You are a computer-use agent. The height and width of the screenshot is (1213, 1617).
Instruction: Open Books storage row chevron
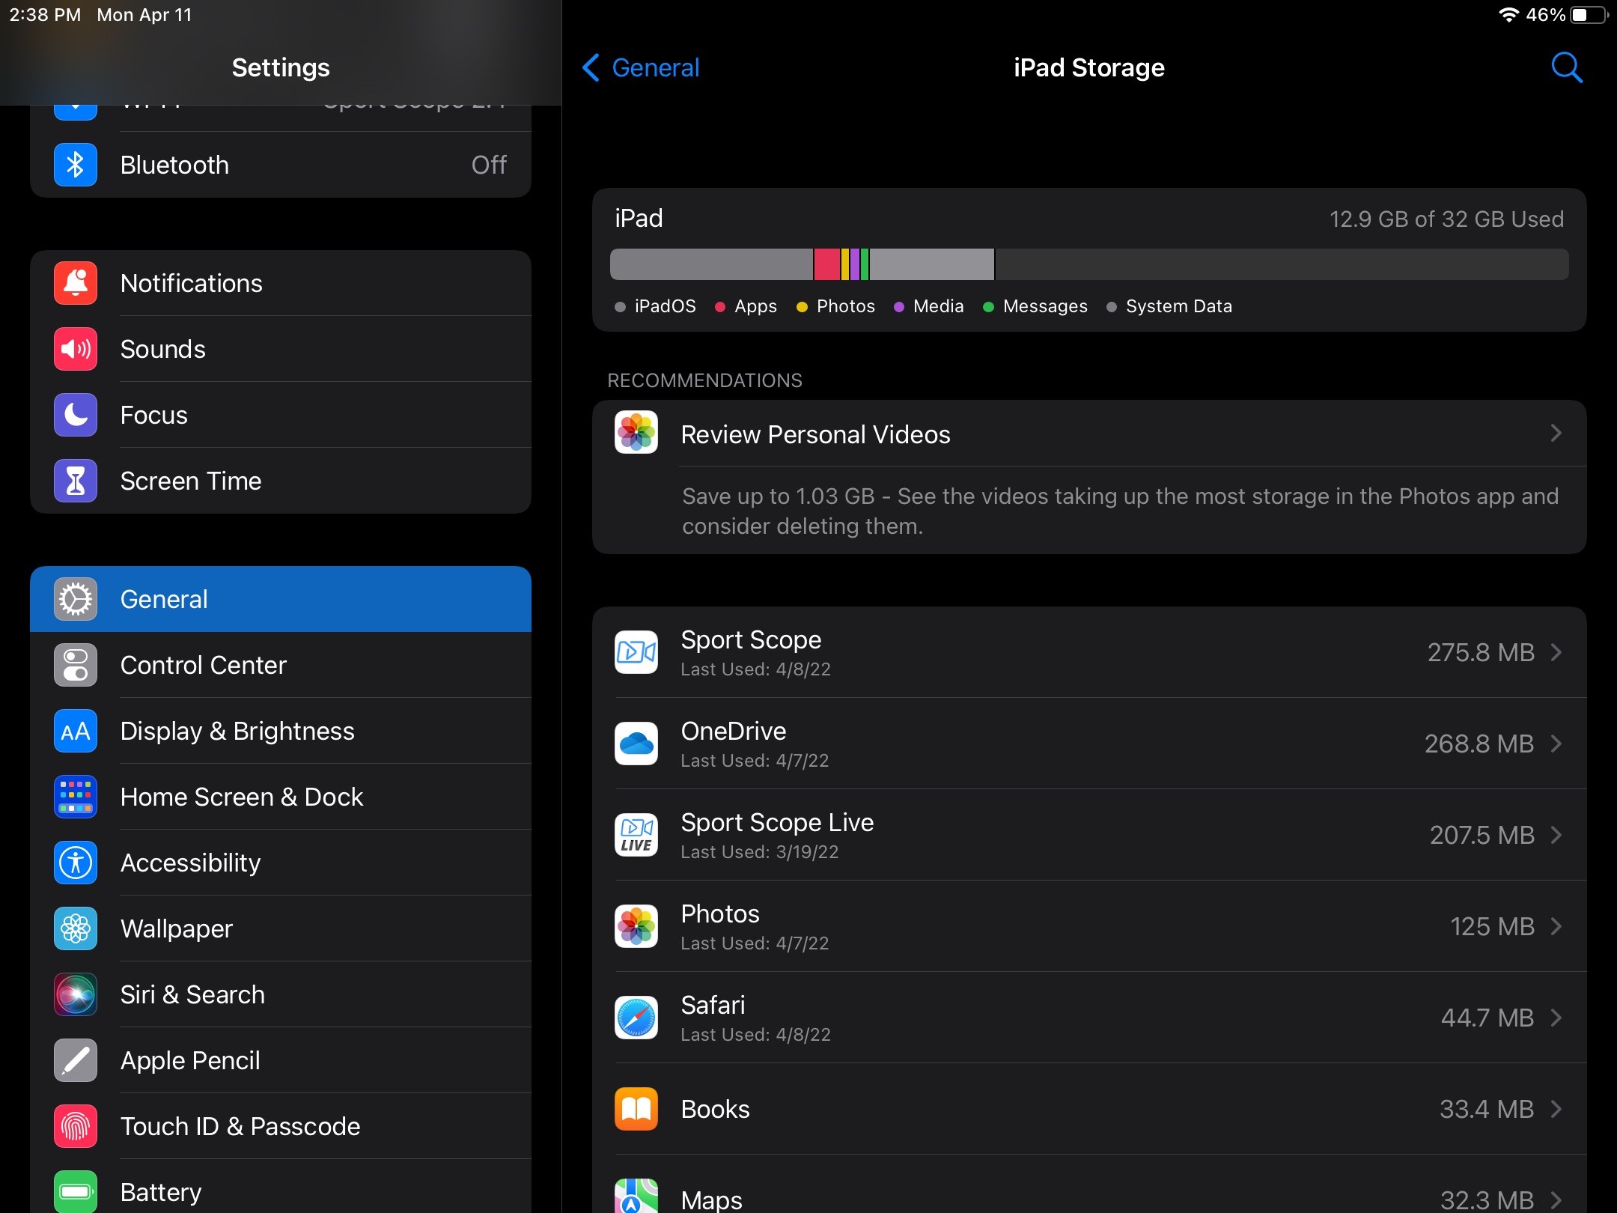(x=1556, y=1109)
